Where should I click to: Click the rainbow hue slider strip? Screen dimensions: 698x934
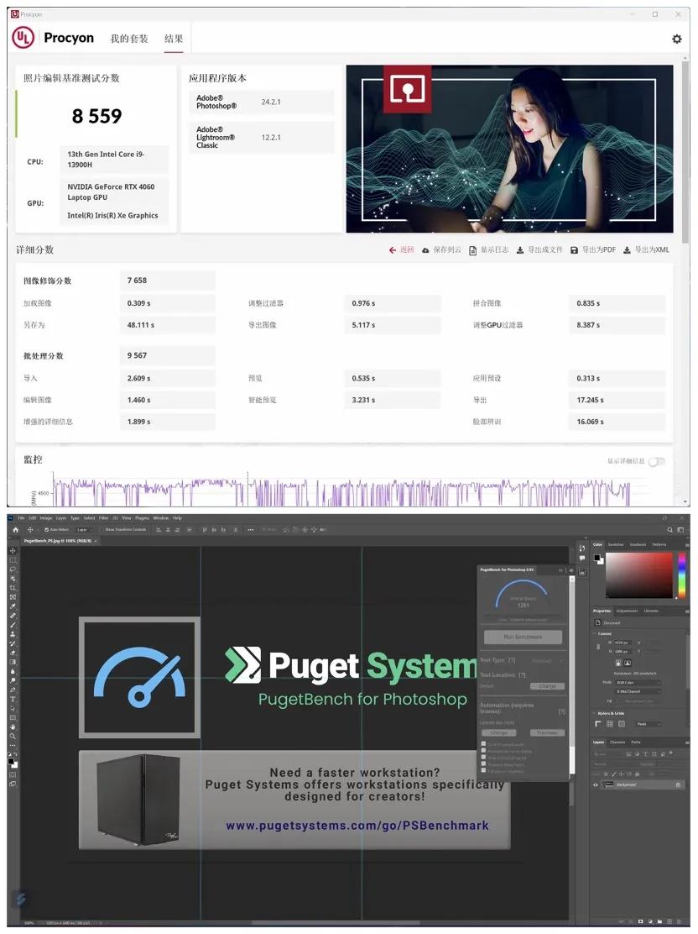tap(682, 575)
